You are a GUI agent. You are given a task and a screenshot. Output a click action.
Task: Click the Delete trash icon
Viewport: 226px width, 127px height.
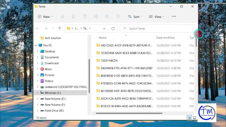click(118, 17)
